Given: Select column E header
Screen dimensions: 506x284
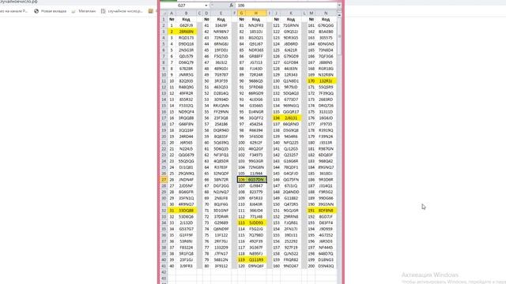Looking at the screenshot, I should click(221, 13).
